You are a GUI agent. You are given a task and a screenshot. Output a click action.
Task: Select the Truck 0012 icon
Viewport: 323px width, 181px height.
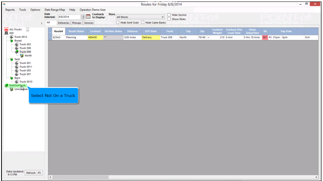[x=11, y=37]
